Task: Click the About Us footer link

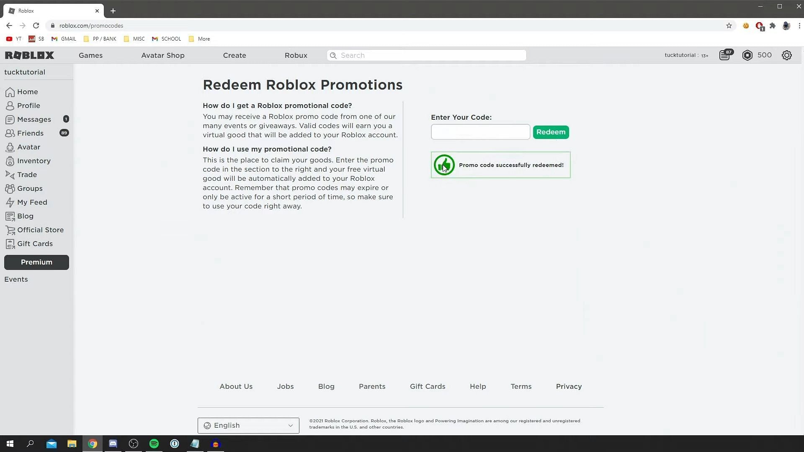Action: tap(236, 386)
